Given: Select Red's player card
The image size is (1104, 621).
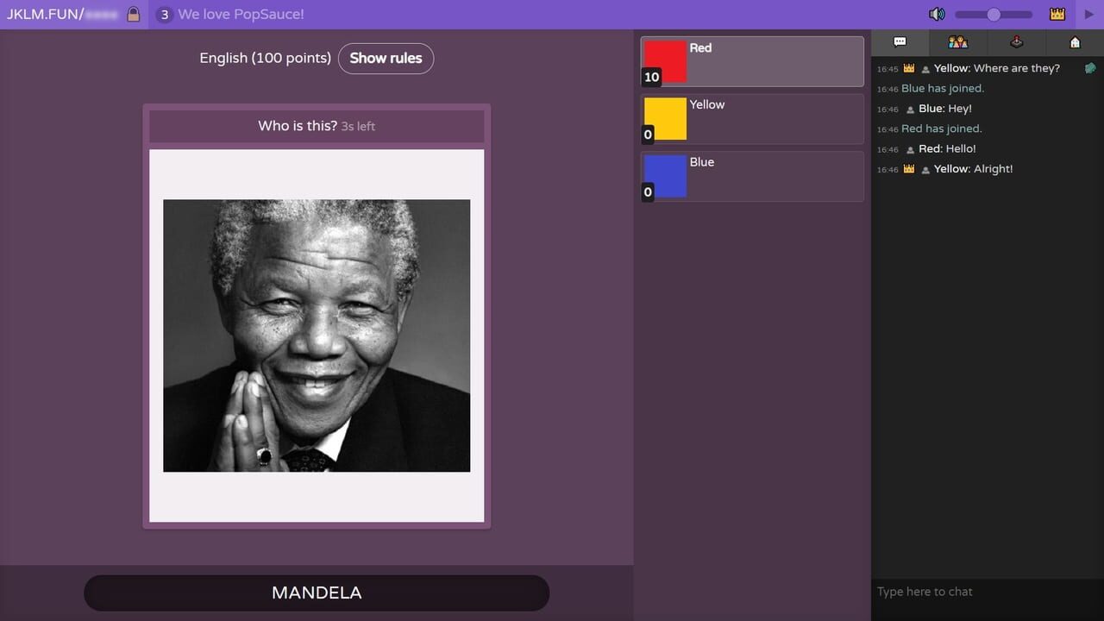Looking at the screenshot, I should pyautogui.click(x=750, y=61).
